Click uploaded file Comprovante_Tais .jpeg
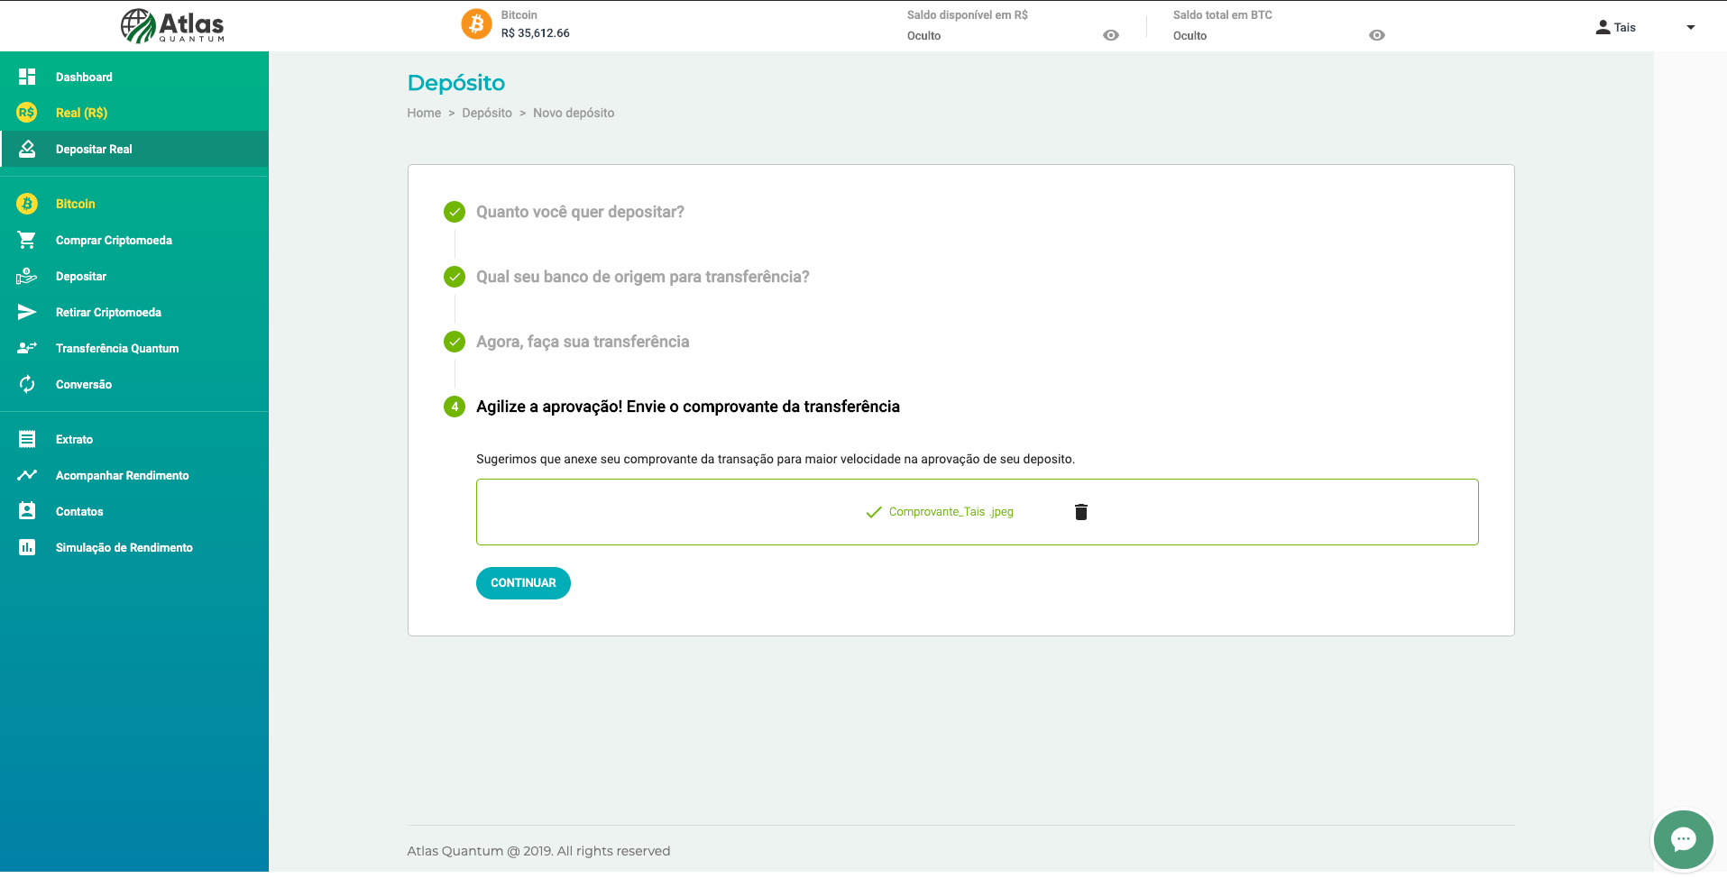The image size is (1727, 878). [x=951, y=512]
